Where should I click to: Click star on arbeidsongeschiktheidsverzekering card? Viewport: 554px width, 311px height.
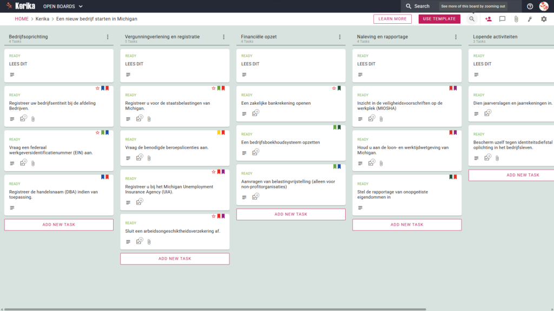[x=213, y=216]
